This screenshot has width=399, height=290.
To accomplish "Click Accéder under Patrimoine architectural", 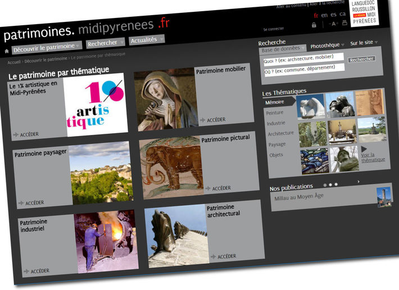I will coord(224,256).
